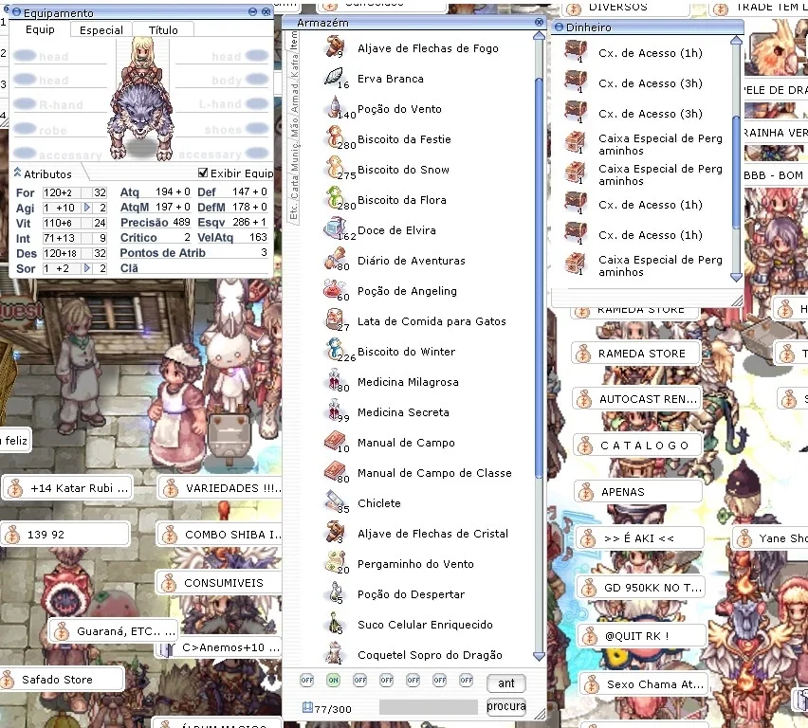Increase Sor with its arrow button

87,268
